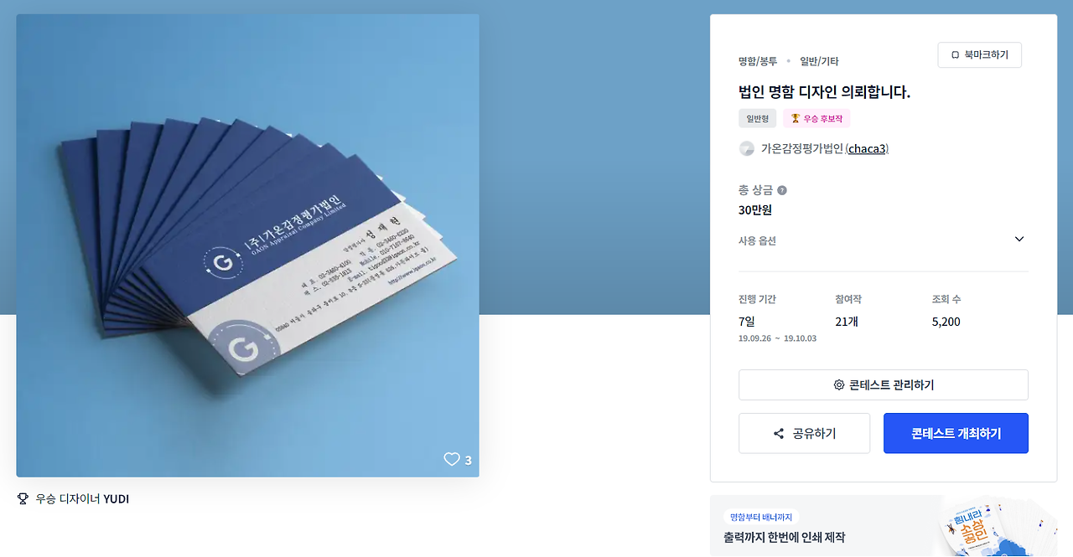Toggle the 북마크하기 bookmark button

[x=980, y=55]
